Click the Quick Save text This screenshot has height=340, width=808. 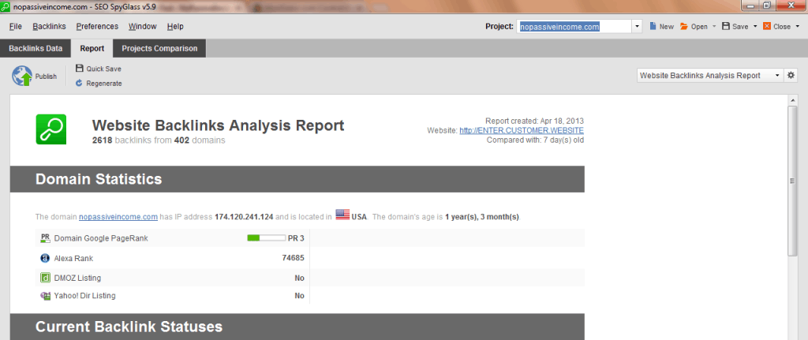(103, 69)
